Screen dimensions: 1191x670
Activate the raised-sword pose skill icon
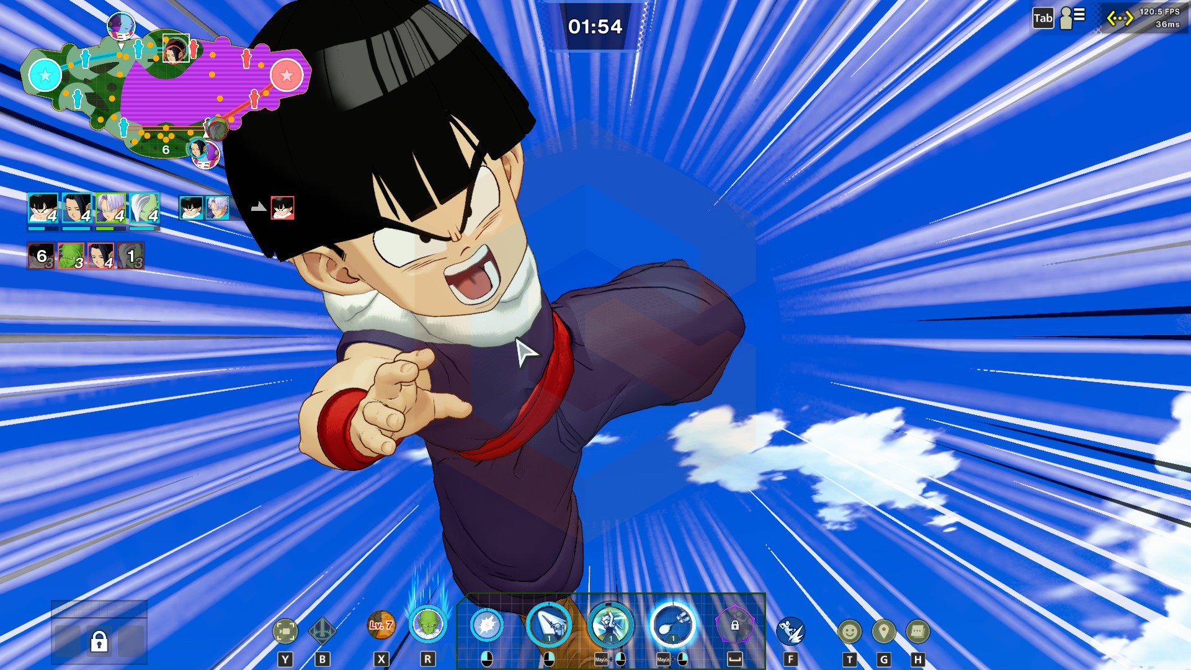click(x=611, y=625)
